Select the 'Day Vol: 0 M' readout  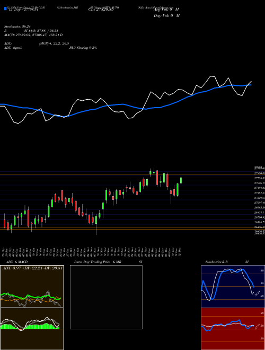[166, 16]
